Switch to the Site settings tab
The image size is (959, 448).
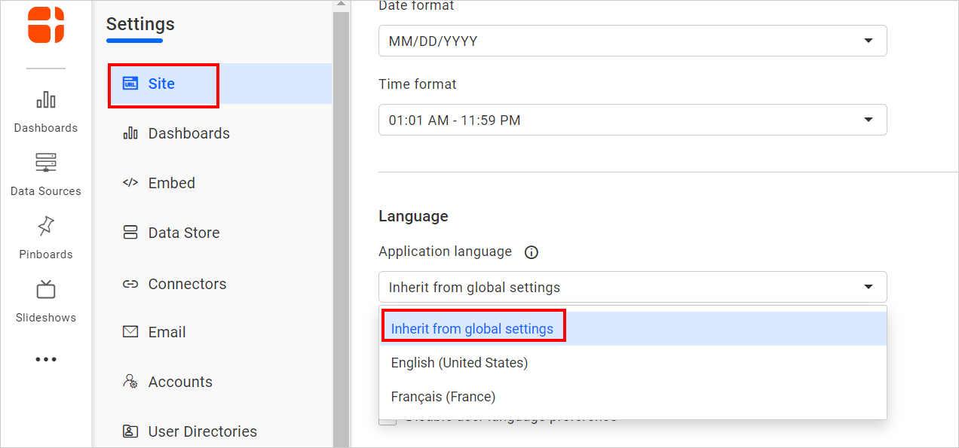click(163, 84)
